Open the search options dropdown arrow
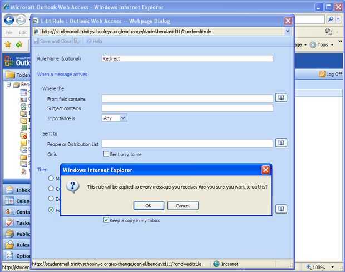Screen dimensions: 345x272 (x=338, y=19)
